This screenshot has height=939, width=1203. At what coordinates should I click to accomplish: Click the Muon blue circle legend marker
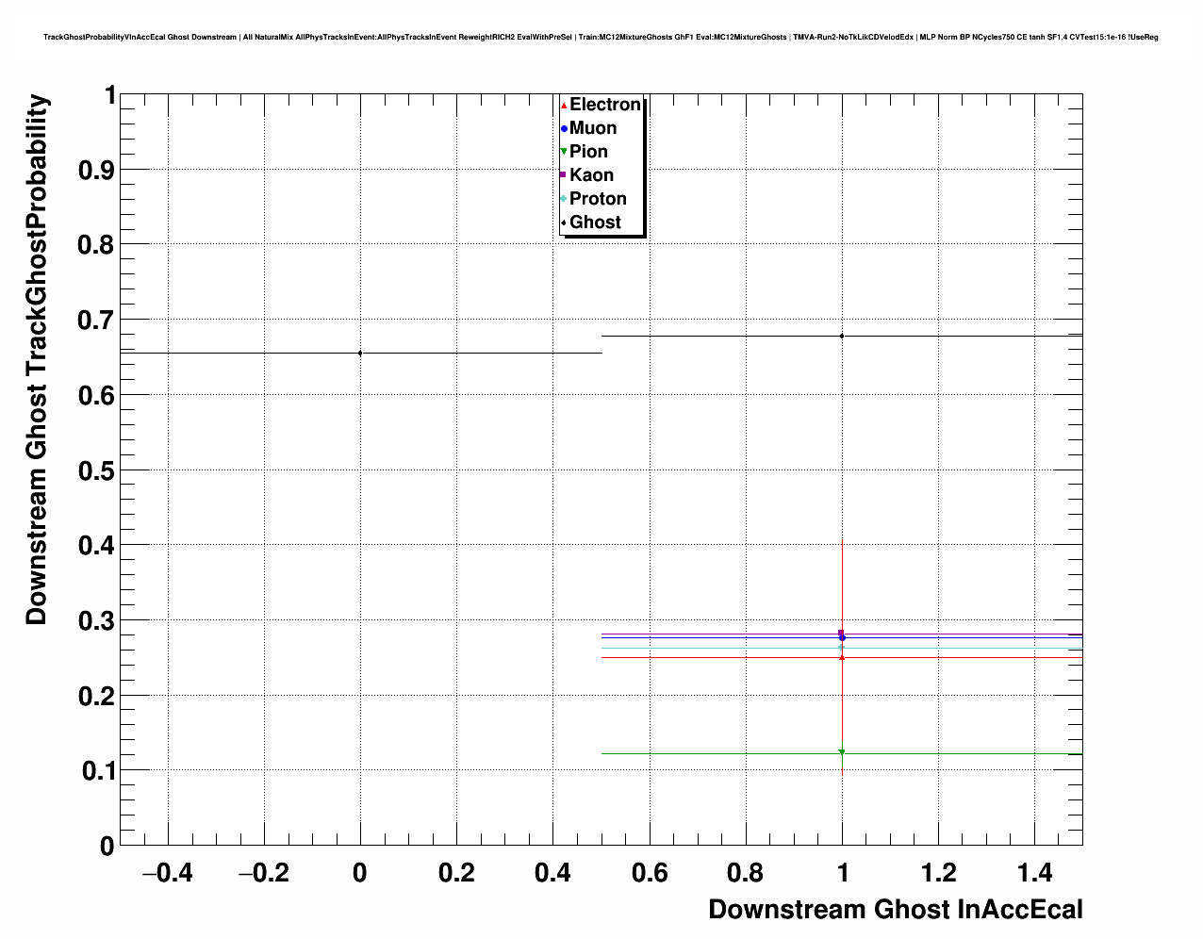click(564, 129)
